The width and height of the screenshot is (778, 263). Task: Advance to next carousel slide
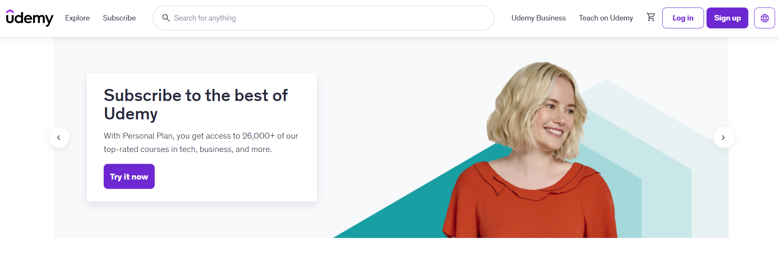[723, 137]
